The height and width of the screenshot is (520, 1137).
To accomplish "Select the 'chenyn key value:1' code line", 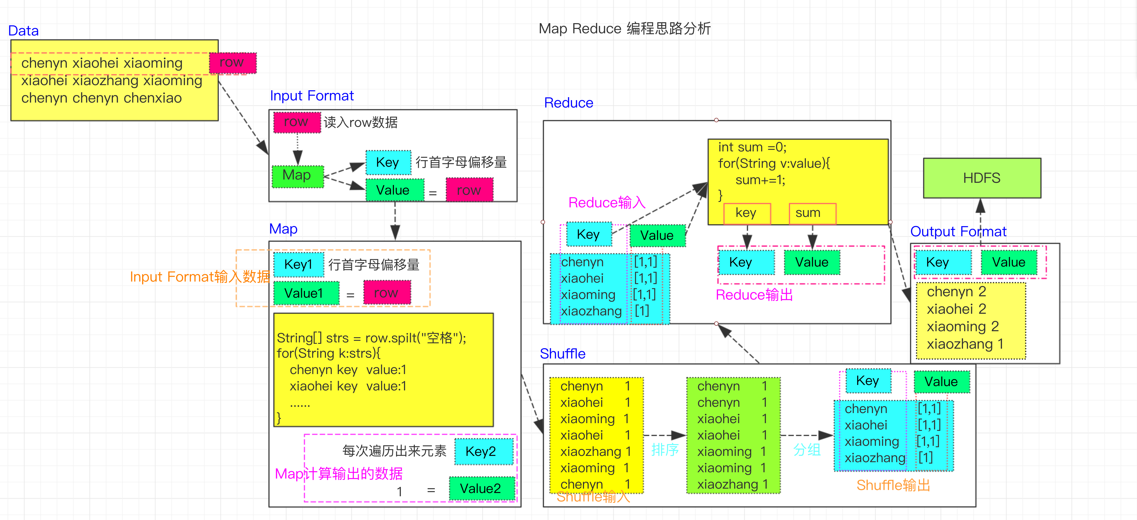I will (x=348, y=370).
